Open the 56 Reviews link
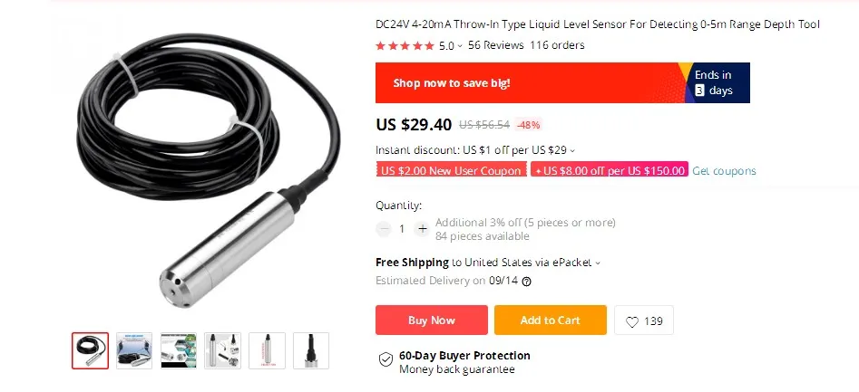The height and width of the screenshot is (392, 859). coord(496,45)
